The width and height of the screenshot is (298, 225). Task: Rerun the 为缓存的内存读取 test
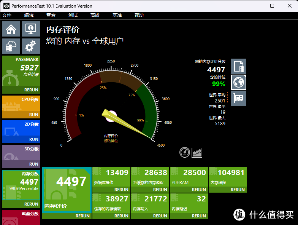click(150, 190)
